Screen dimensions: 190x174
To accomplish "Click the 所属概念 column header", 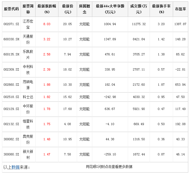I will [x=85, y=9].
